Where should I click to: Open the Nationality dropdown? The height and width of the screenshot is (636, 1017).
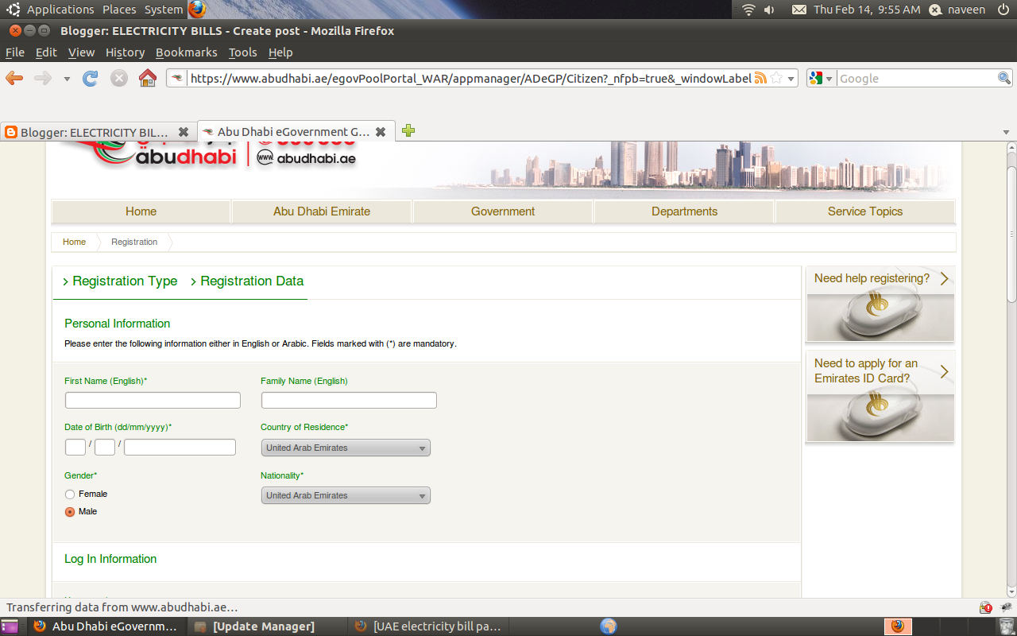(345, 494)
